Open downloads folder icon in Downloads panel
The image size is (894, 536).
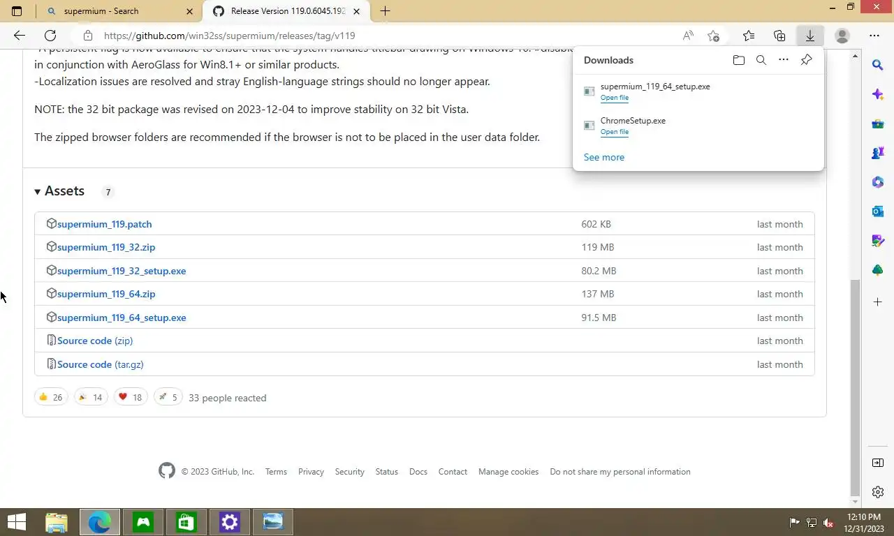tap(739, 60)
